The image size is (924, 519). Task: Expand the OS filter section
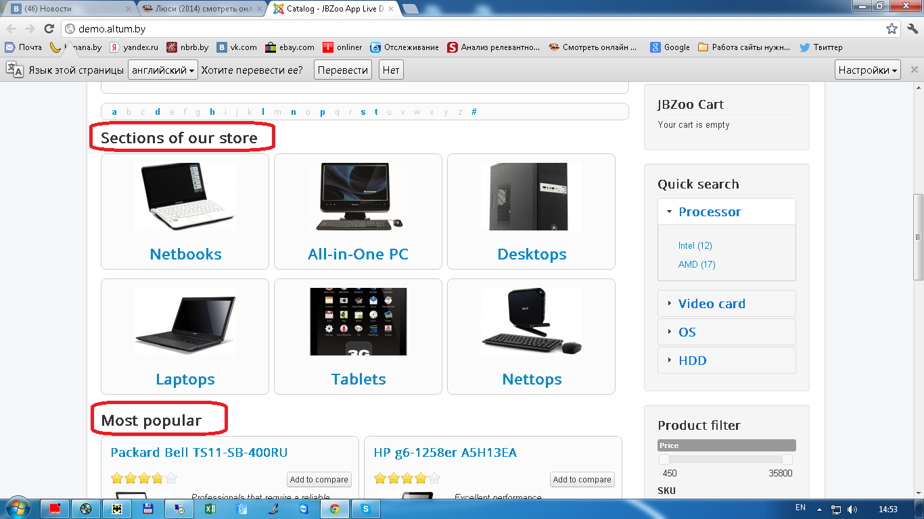[x=726, y=332]
